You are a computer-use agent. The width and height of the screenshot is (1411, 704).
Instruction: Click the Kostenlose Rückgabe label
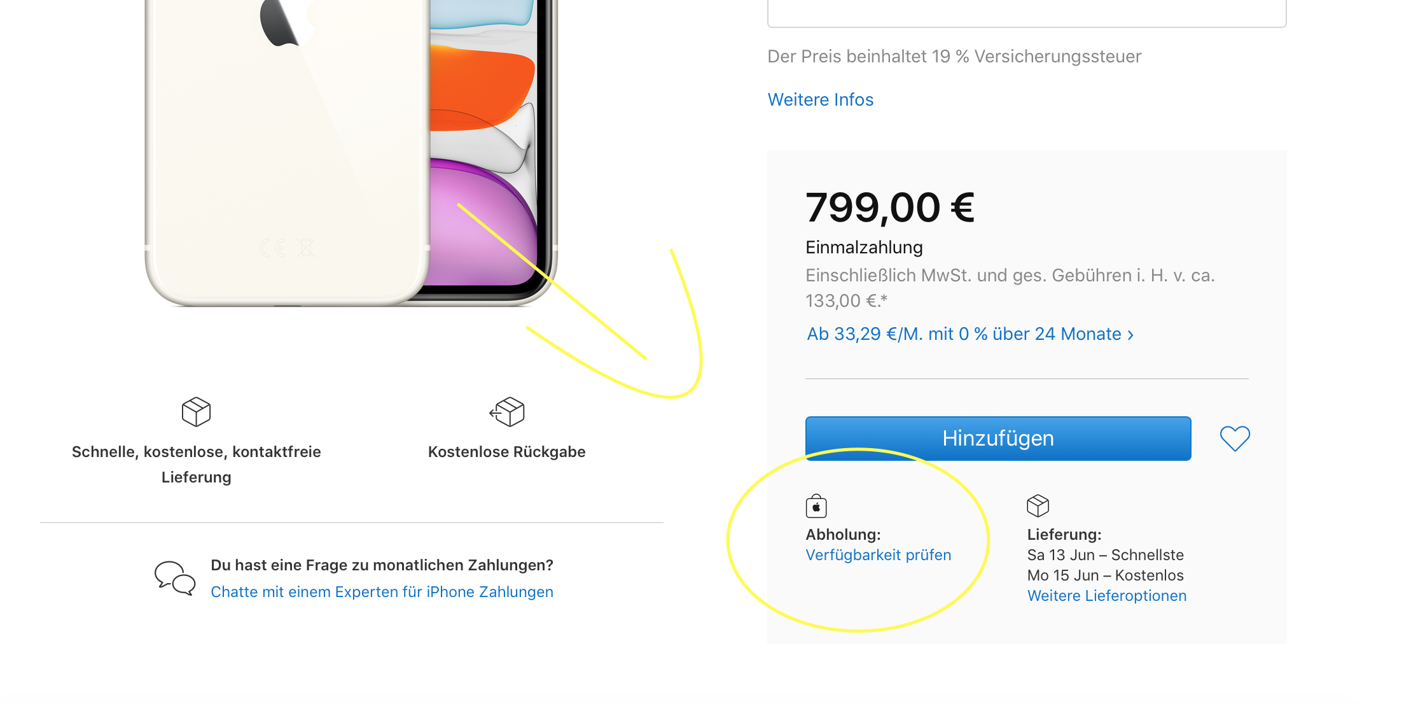point(506,452)
